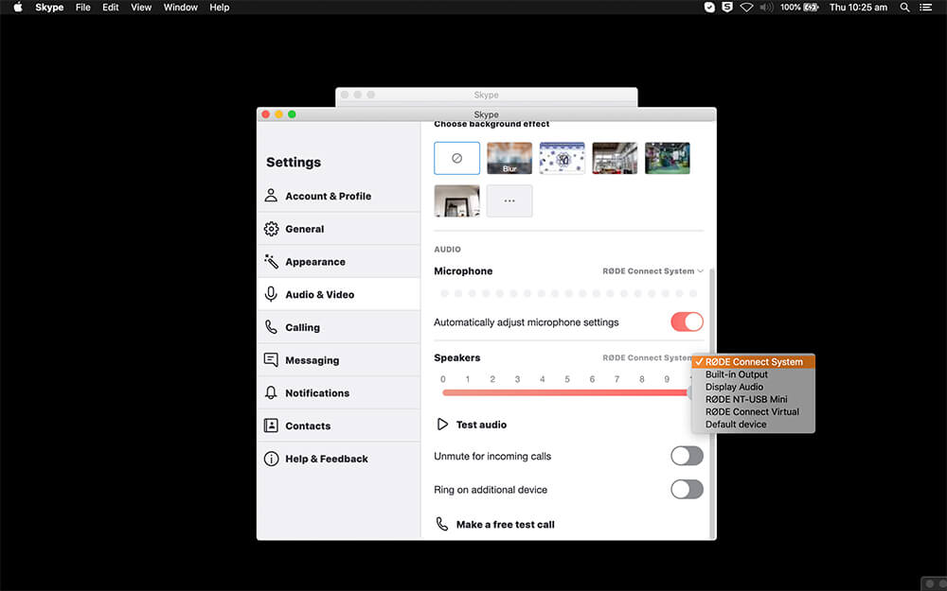Image resolution: width=947 pixels, height=591 pixels.
Task: Choose the snowflake pattern background thumbnail
Action: 562,158
